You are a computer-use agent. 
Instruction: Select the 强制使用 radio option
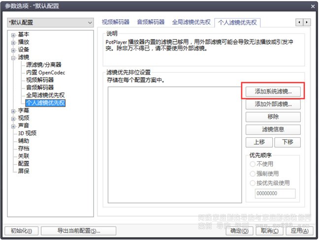point(253,174)
